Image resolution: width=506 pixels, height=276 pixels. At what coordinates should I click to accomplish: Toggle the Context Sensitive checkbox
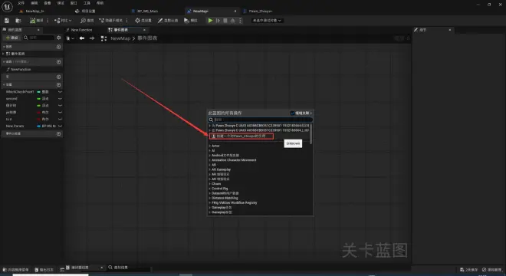coord(292,113)
